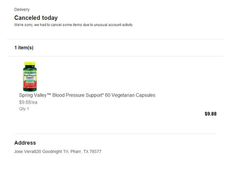The image size is (238, 174).
Task: Click the '$9.88/ea' unit price
Action: tap(28, 102)
